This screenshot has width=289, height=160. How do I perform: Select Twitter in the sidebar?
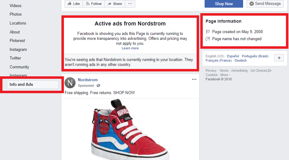click(15, 58)
